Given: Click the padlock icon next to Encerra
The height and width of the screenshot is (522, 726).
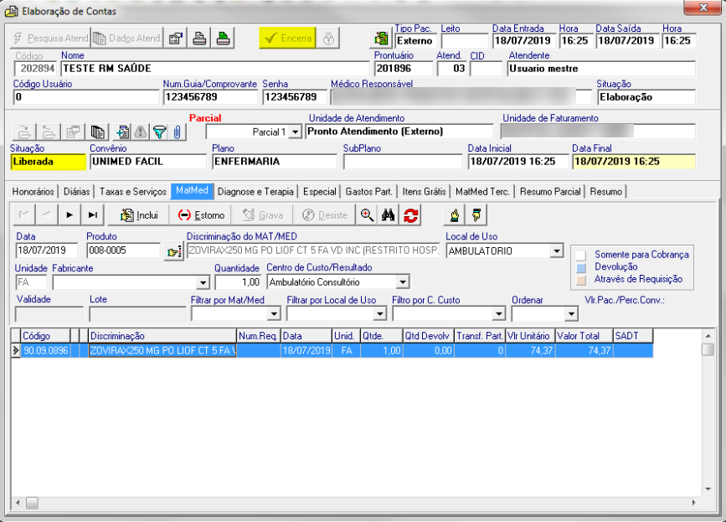Looking at the screenshot, I should [x=328, y=38].
